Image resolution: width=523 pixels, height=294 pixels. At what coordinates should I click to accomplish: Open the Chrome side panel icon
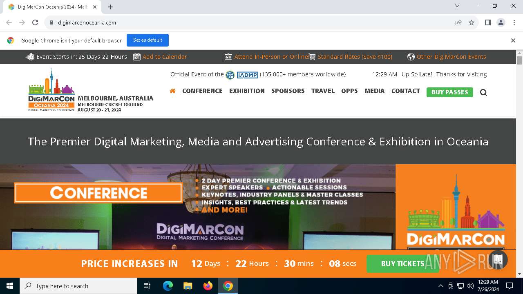[x=487, y=22]
